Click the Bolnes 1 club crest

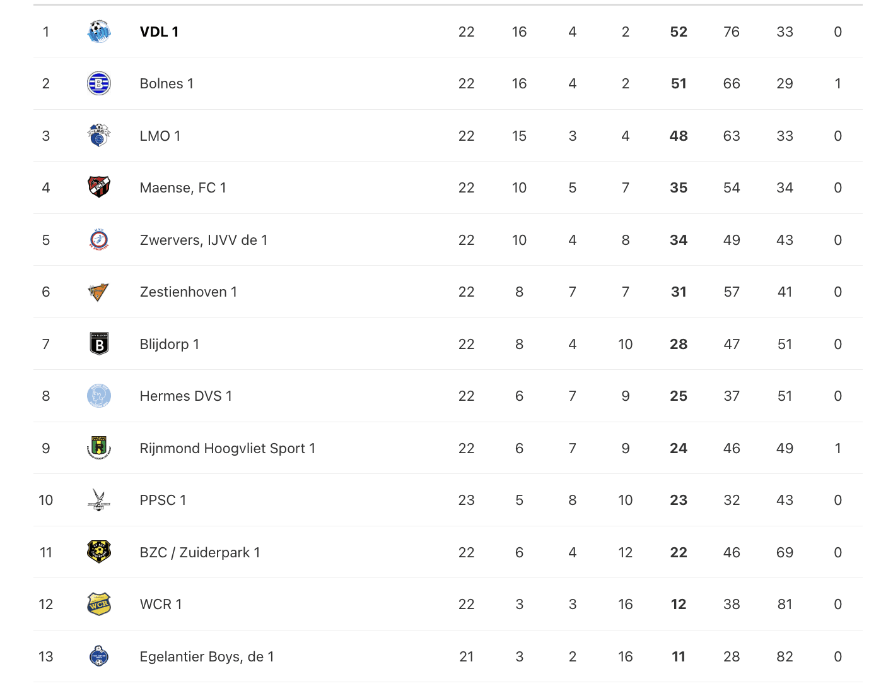99,83
